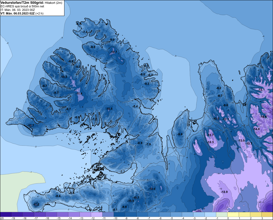This screenshot has width=273, height=220.
Task: Click the -8 tick label on the legend
Action: (137, 218)
